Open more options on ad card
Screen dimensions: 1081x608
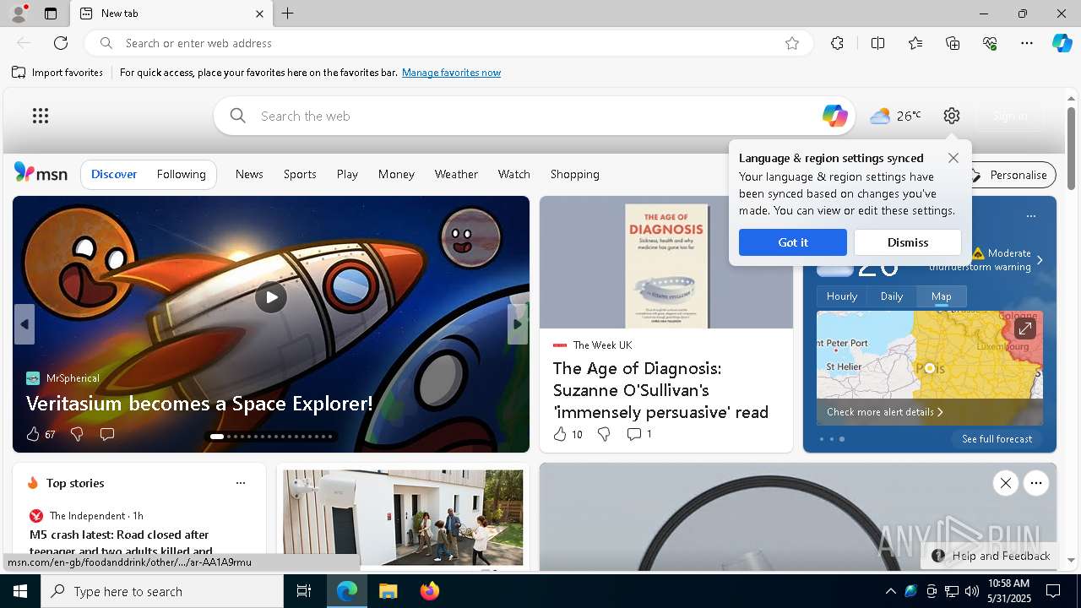pos(1036,483)
